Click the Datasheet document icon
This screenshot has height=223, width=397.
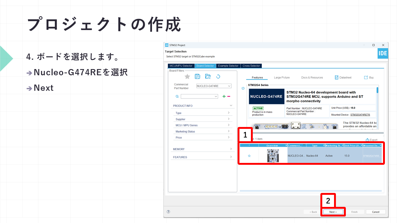[337, 77]
